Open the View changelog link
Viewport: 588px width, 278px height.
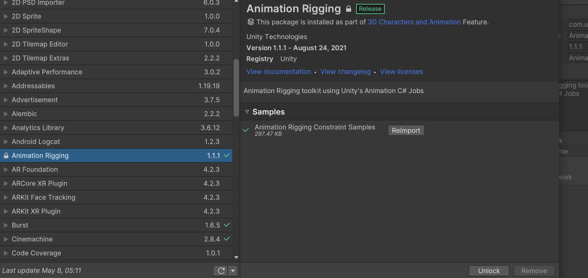[346, 72]
